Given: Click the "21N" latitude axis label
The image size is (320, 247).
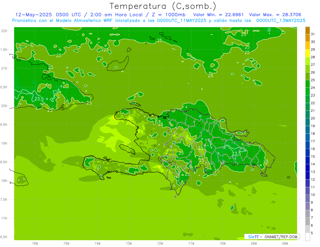Looking at the screenshot, I should 4,68.
